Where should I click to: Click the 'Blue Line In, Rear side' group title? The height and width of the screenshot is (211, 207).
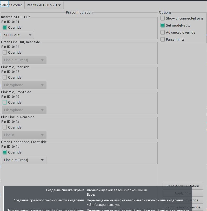(18, 117)
